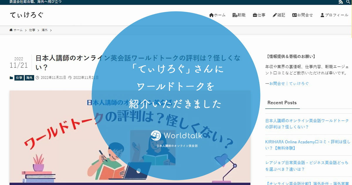Click the Recent Posts sidebar heading
The image size is (352, 185).
pos(282,103)
